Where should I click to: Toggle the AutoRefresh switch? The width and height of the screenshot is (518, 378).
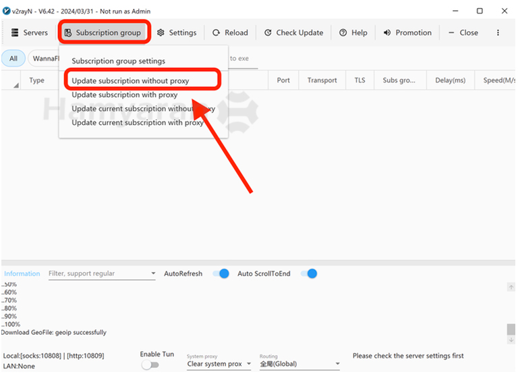pos(221,273)
